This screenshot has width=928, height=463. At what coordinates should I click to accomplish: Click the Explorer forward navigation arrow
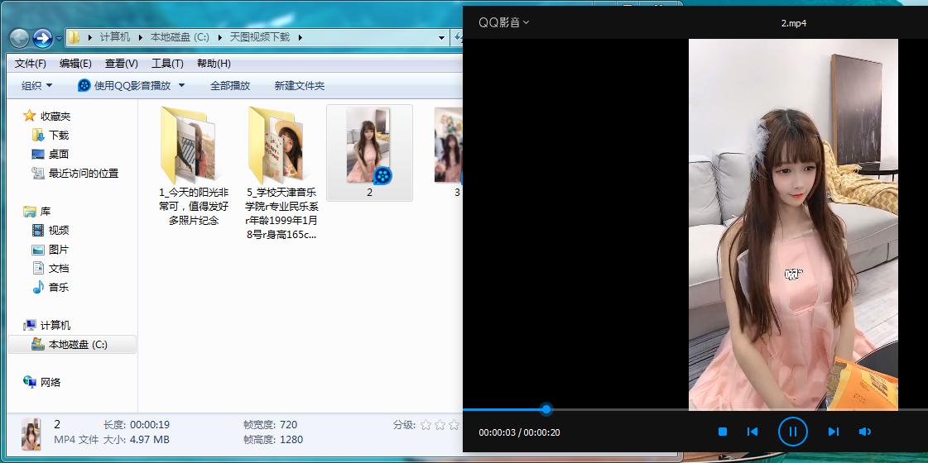(42, 38)
